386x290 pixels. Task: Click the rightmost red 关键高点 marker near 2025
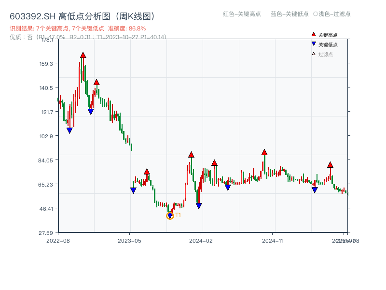pos(330,164)
